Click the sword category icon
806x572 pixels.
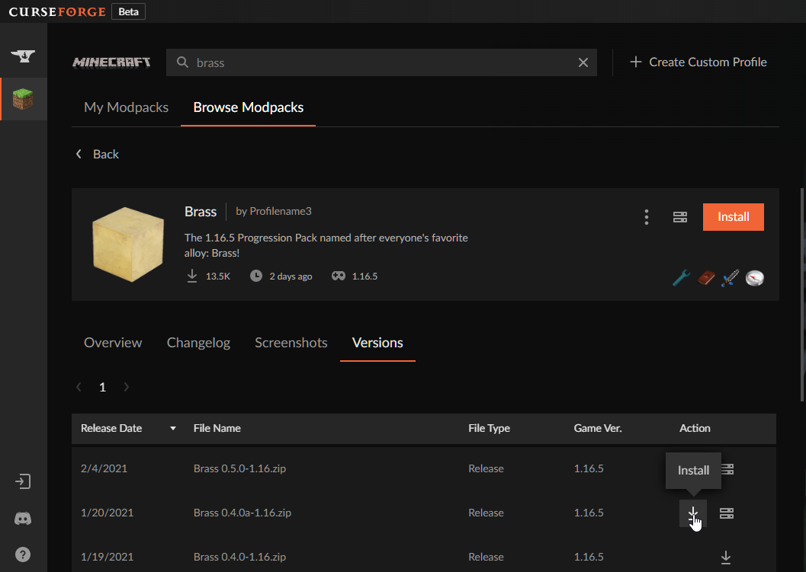pyautogui.click(x=731, y=278)
